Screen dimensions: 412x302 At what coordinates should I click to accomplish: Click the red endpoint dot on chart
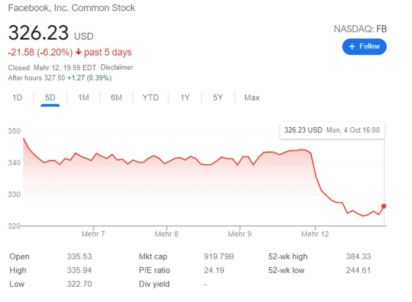(384, 206)
